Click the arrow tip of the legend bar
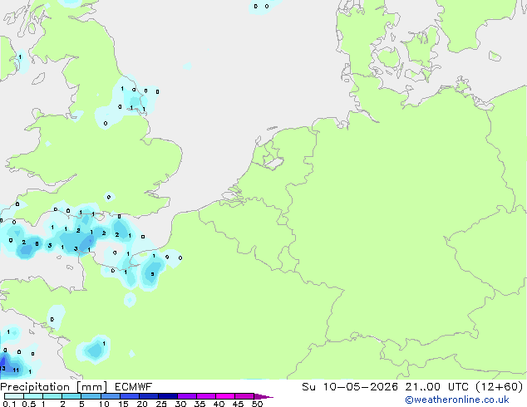Image resolution: width=527 pixels, height=407 pixels. [263, 396]
